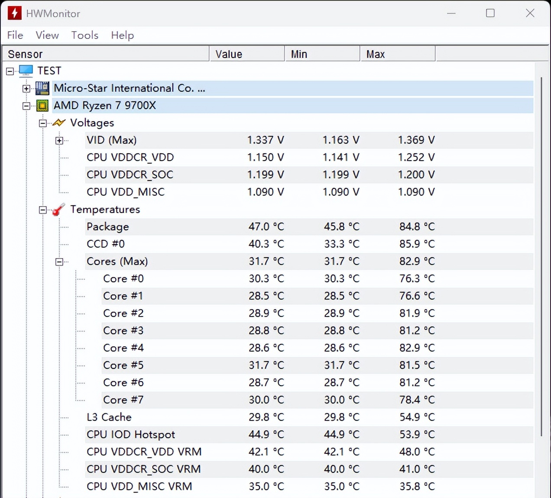
Task: Click the Micro-Star motherboard icon
Action: pos(42,88)
